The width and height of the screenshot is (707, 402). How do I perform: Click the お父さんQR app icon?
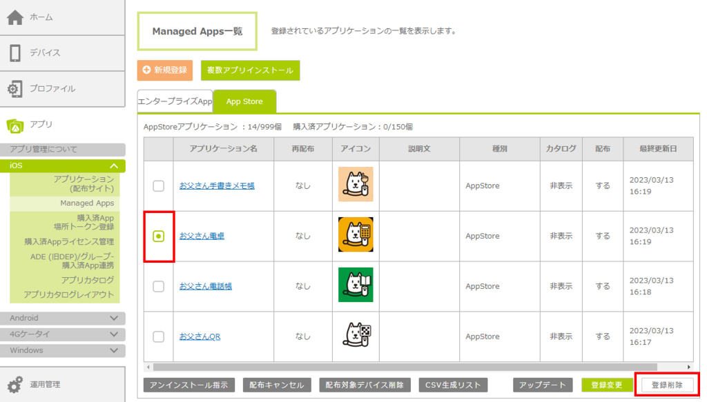coord(356,336)
